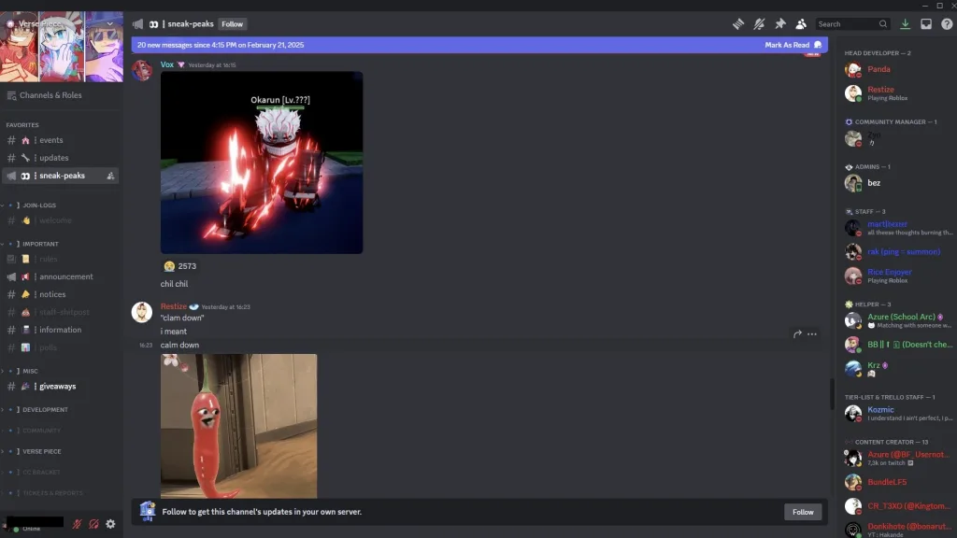Open bez admin member profile

896,183
